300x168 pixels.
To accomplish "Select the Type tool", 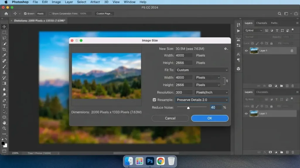I will click(4, 106).
